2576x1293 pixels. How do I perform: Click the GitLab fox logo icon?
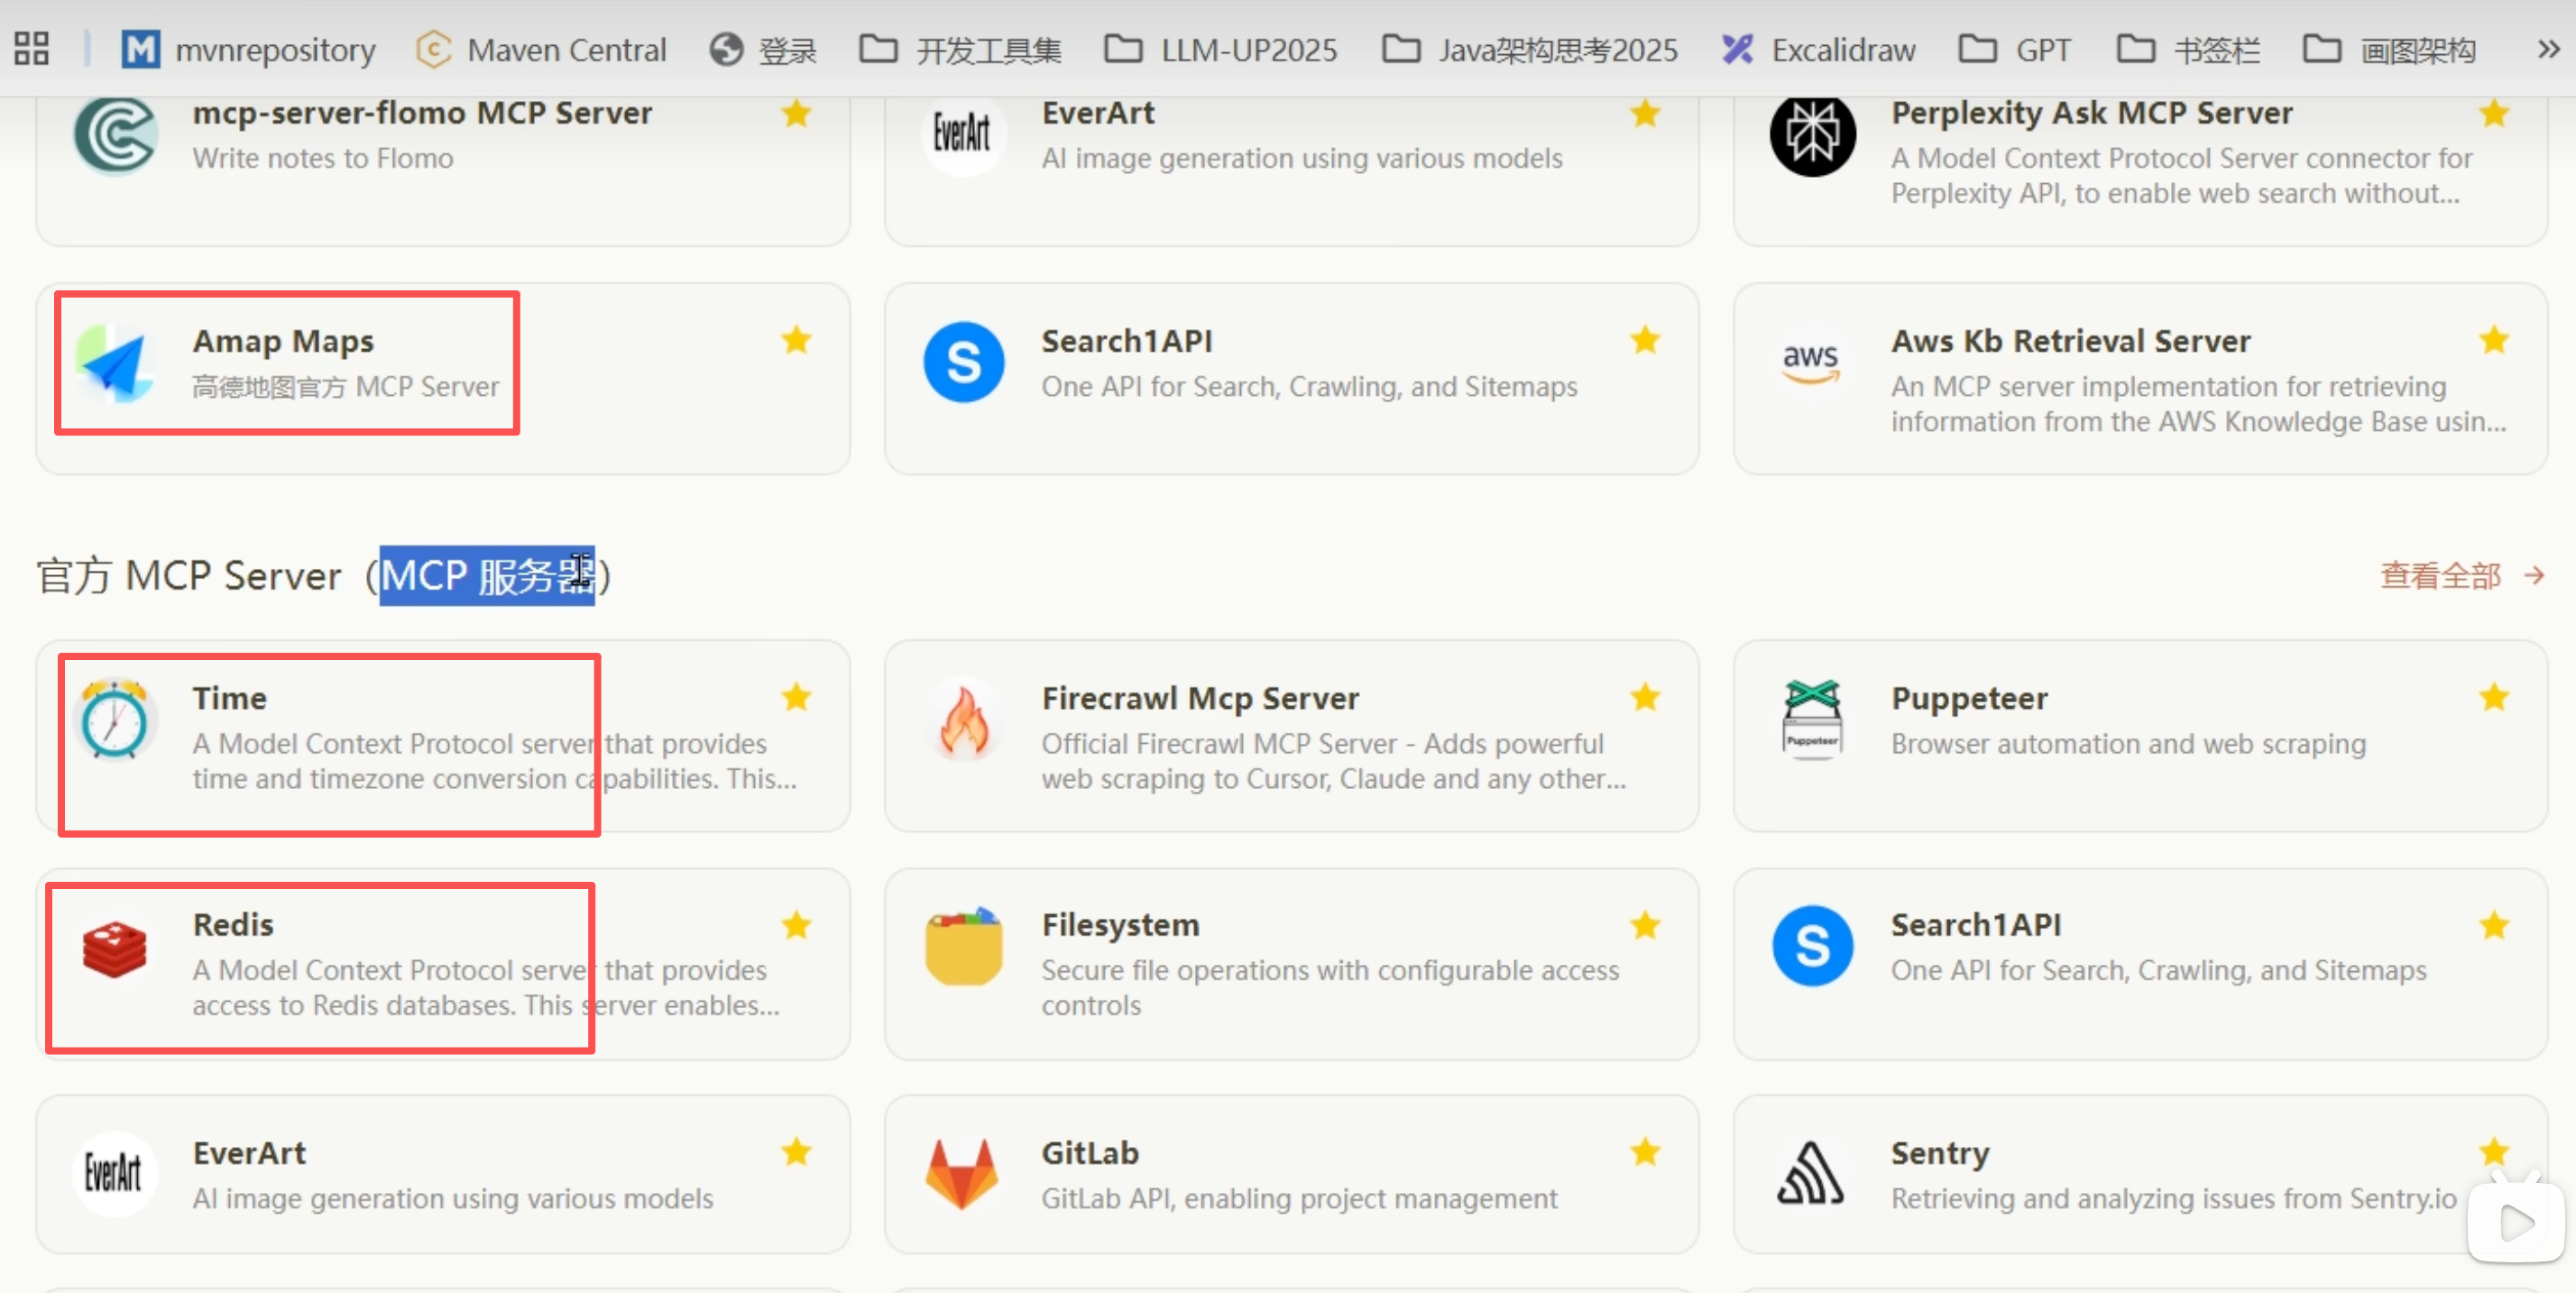(962, 1174)
